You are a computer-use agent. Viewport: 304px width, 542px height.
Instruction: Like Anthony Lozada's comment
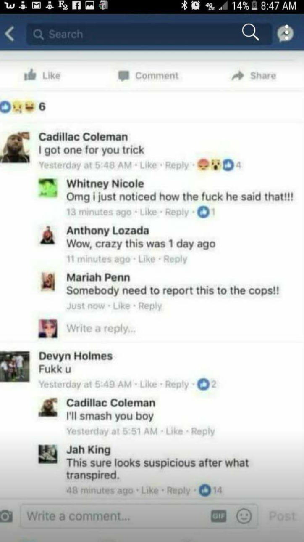[x=146, y=259]
